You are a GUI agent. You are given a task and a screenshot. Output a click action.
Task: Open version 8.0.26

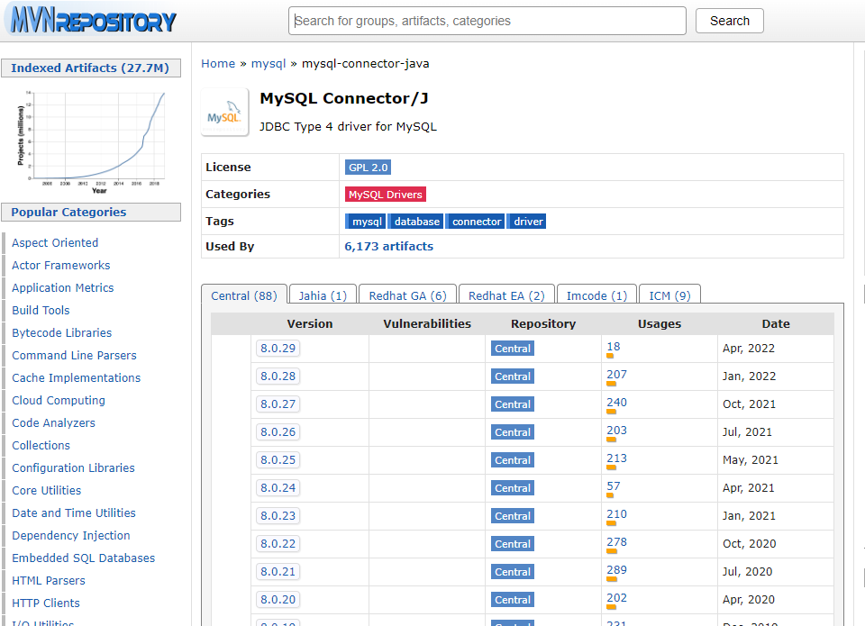point(278,431)
